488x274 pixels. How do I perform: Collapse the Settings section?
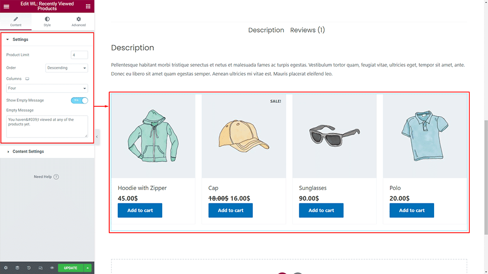click(x=20, y=39)
